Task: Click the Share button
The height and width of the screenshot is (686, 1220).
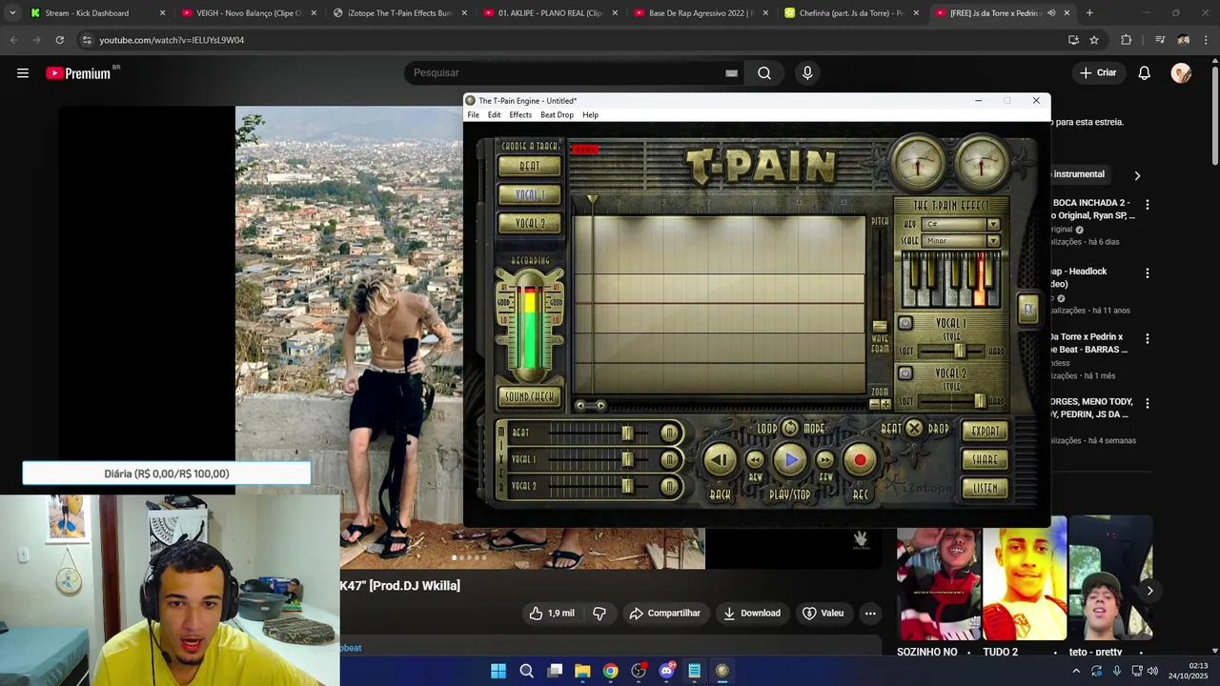Action: (985, 459)
